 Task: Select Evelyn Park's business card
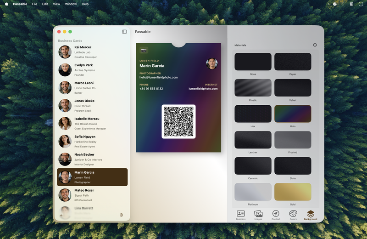[92, 70]
